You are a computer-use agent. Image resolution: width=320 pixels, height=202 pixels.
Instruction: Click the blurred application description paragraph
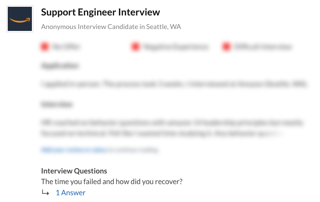tap(174, 84)
